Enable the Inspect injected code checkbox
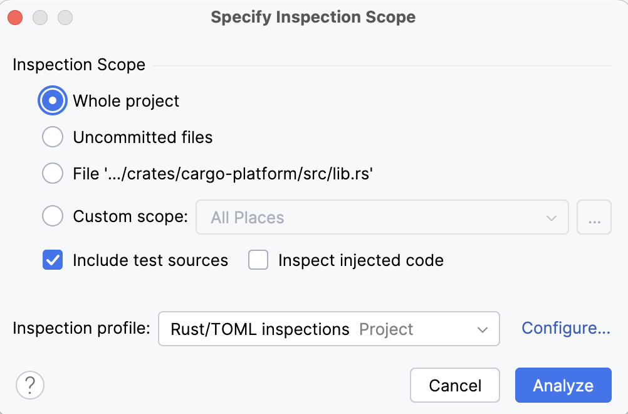Screen dimensions: 628x414 [258, 260]
